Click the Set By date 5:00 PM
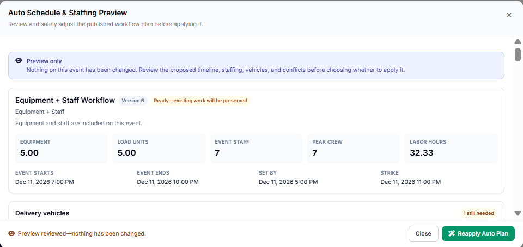 (288, 182)
